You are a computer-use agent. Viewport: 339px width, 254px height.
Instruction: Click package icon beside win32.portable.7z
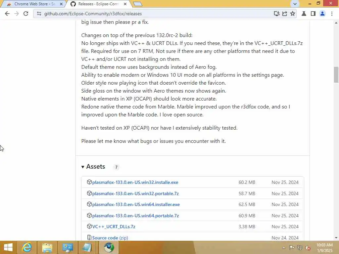(89, 193)
